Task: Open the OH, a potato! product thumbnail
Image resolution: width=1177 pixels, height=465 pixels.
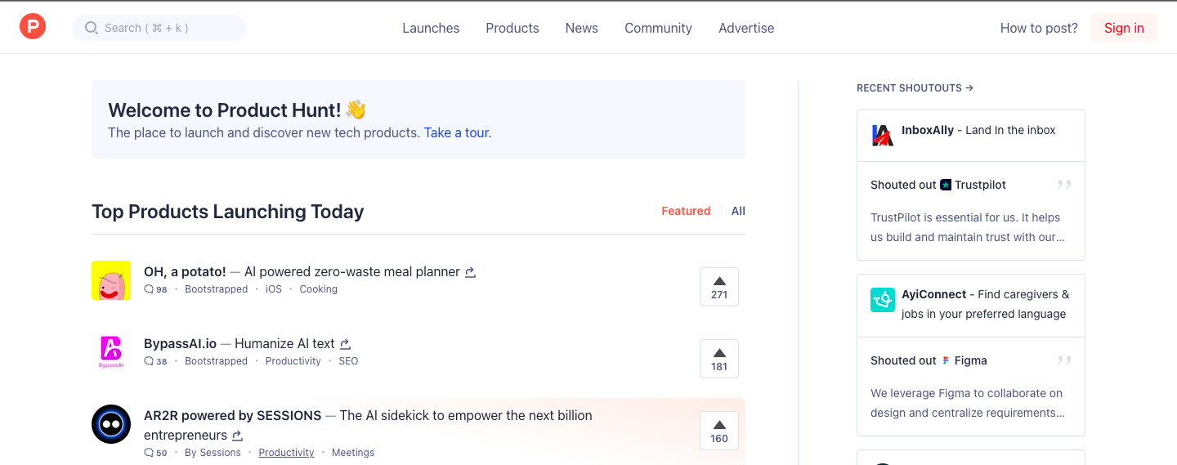Action: [111, 280]
